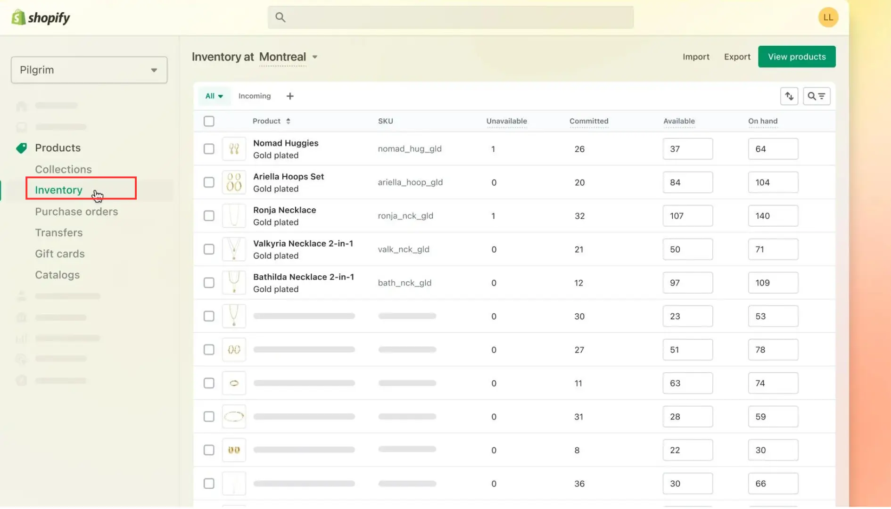Add a new view with plus icon

pos(290,96)
